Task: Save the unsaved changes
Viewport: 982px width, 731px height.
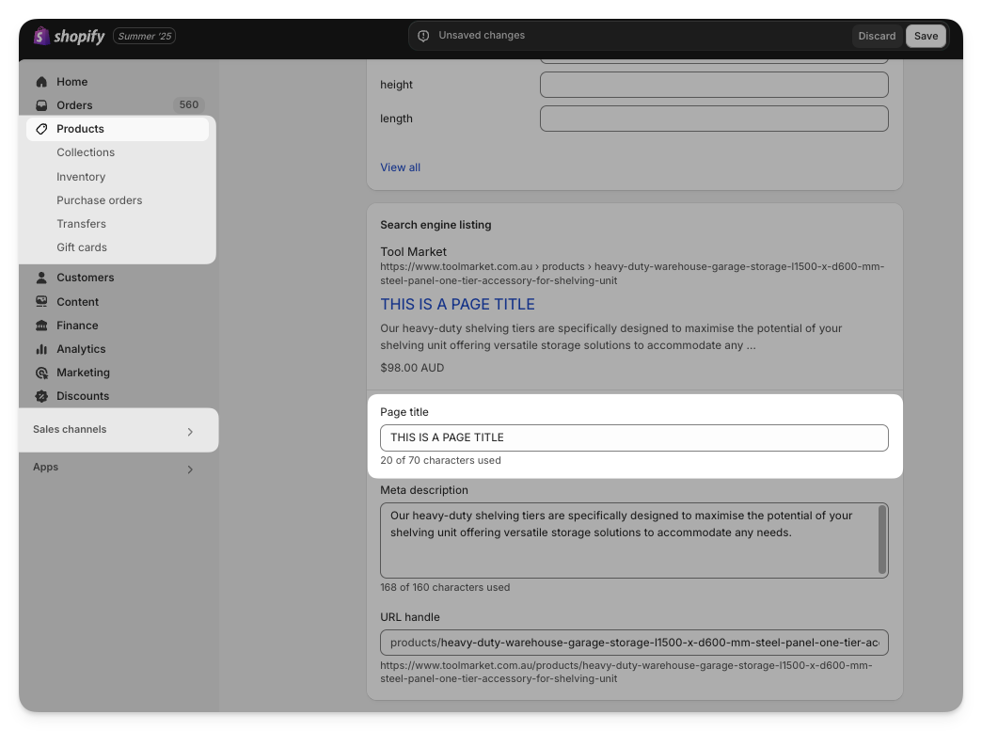Action: click(x=926, y=36)
